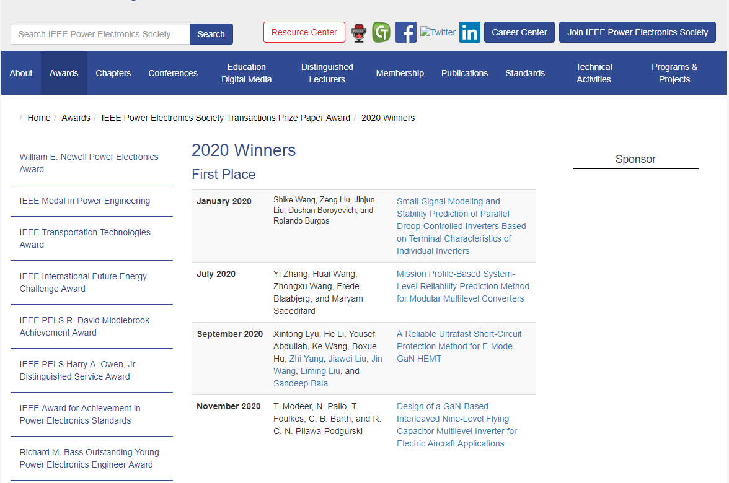Viewport: 729px width, 483px height.
Task: Click author text Shike Wang, Zeng Liu
Action: 311,199
